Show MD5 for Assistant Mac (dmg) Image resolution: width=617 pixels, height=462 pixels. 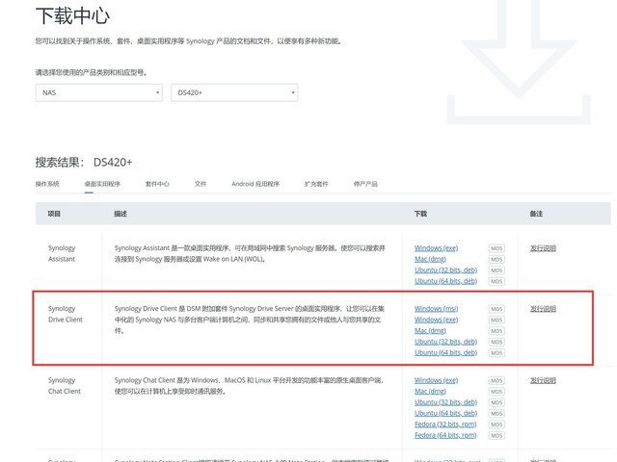496,259
